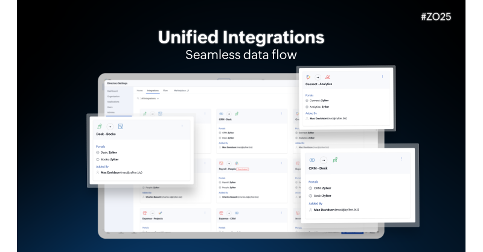Image resolution: width=483 pixels, height=252 pixels.
Task: Click the Expense icon on the Expense - CRM card
Action: pos(221,213)
